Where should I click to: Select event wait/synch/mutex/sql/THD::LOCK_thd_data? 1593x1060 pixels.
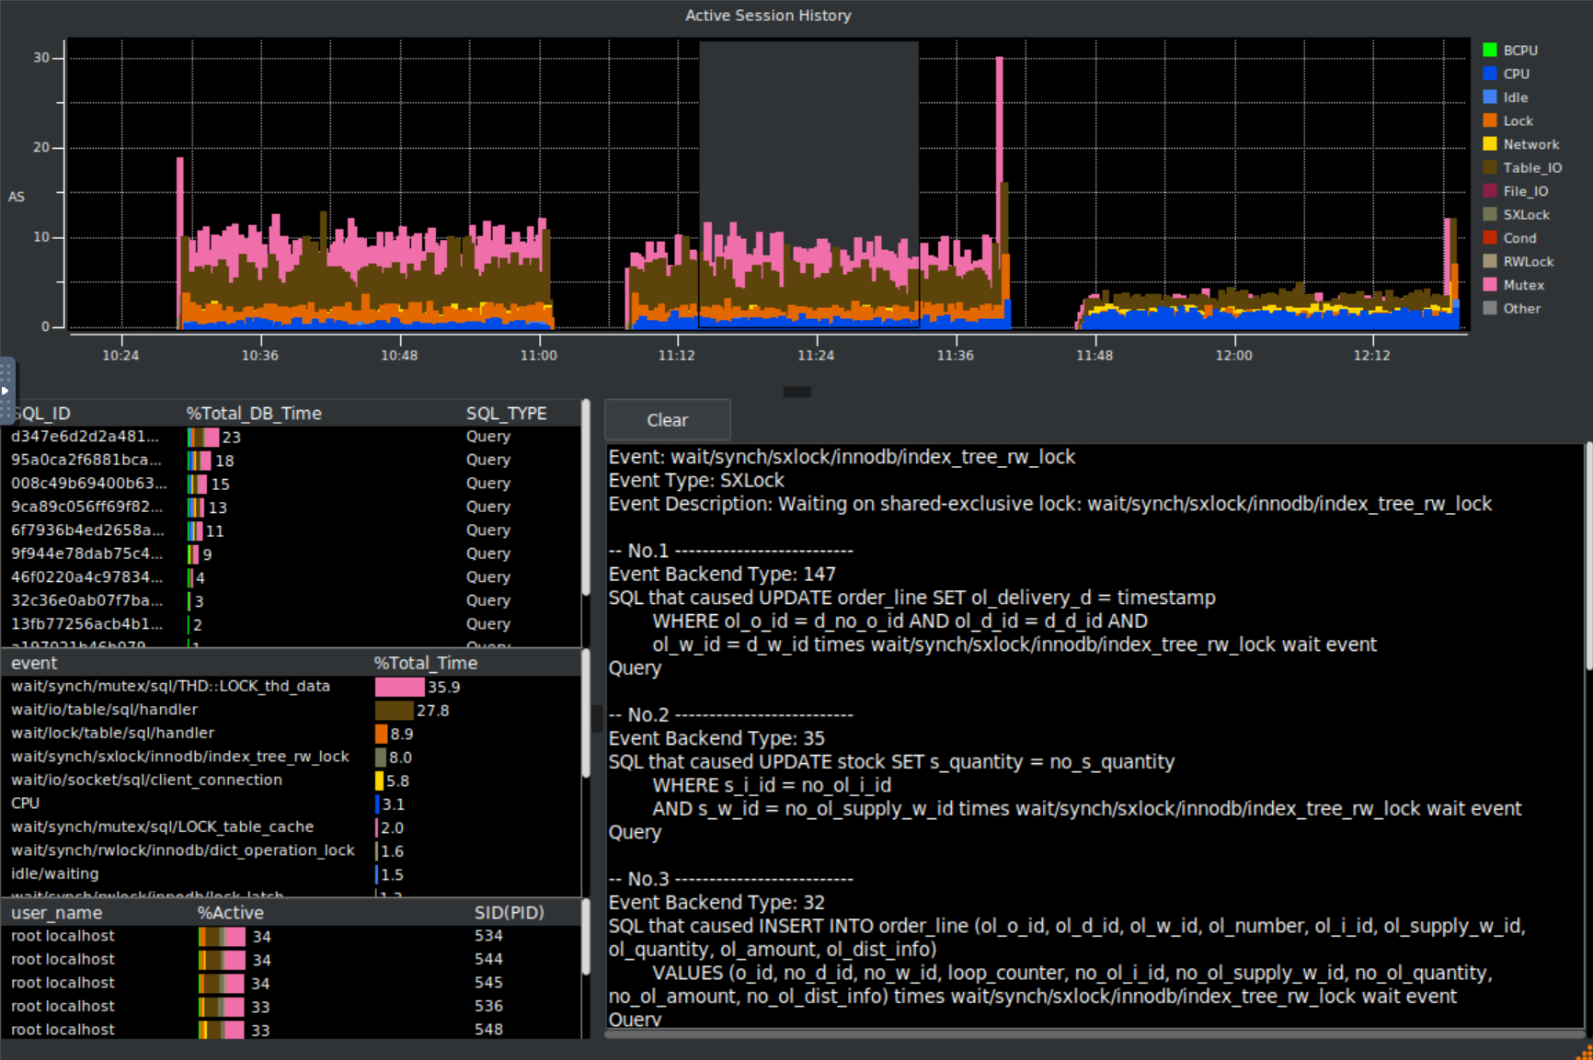click(x=291, y=687)
